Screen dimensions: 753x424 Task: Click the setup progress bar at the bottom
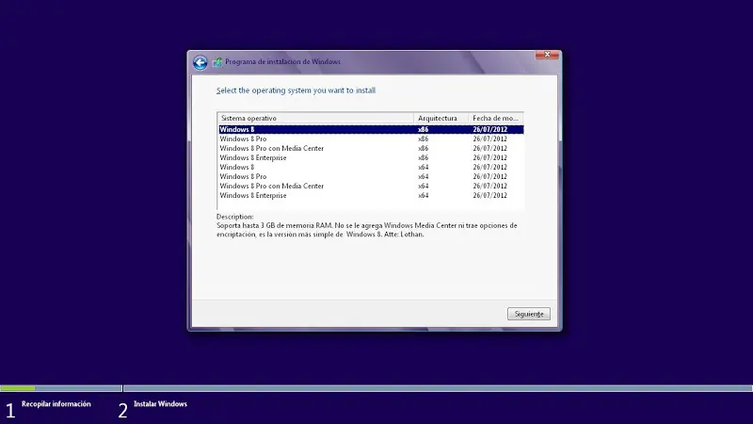[376, 388]
